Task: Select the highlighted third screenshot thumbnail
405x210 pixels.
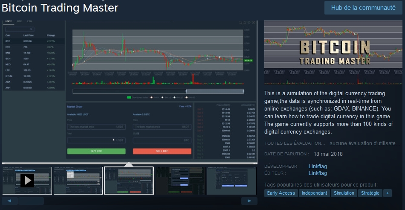Action: (x=129, y=181)
